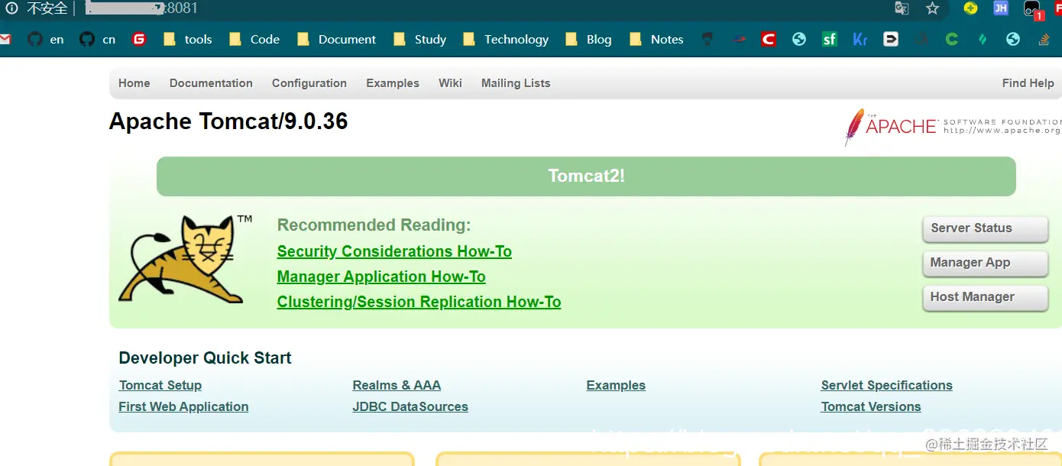
Task: Click the extension icon with red badge 1
Action: point(1033,10)
